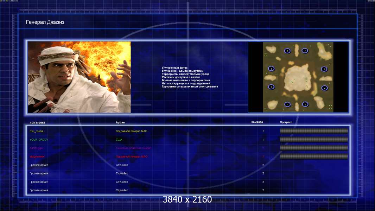The height and width of the screenshot is (211, 375).
Task: Click the 'Прогресс' column header
Action: tap(286, 122)
